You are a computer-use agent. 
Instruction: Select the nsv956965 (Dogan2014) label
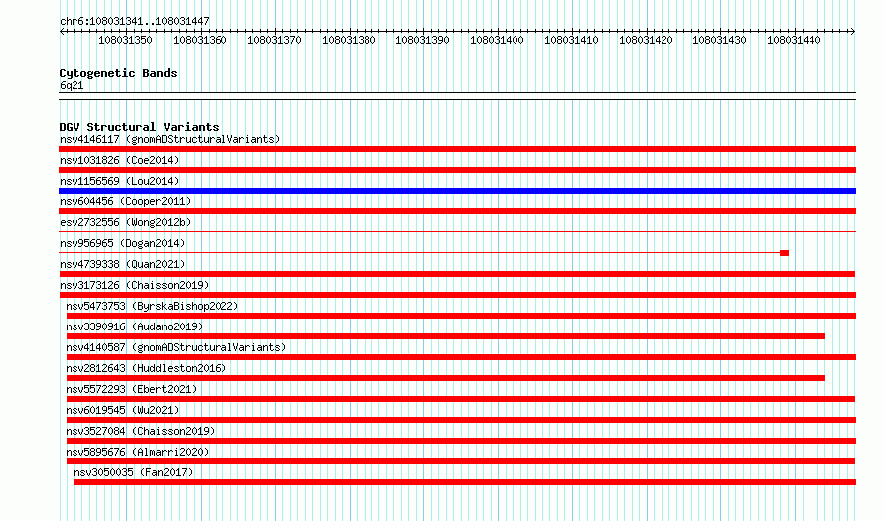pos(122,243)
